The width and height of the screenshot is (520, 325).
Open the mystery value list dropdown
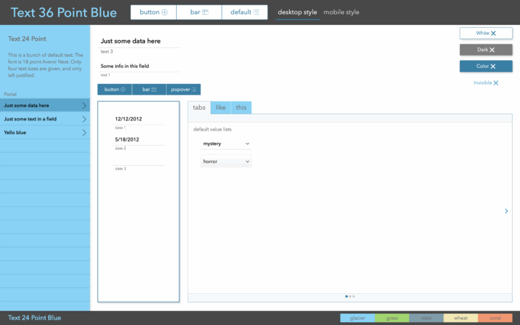226,144
